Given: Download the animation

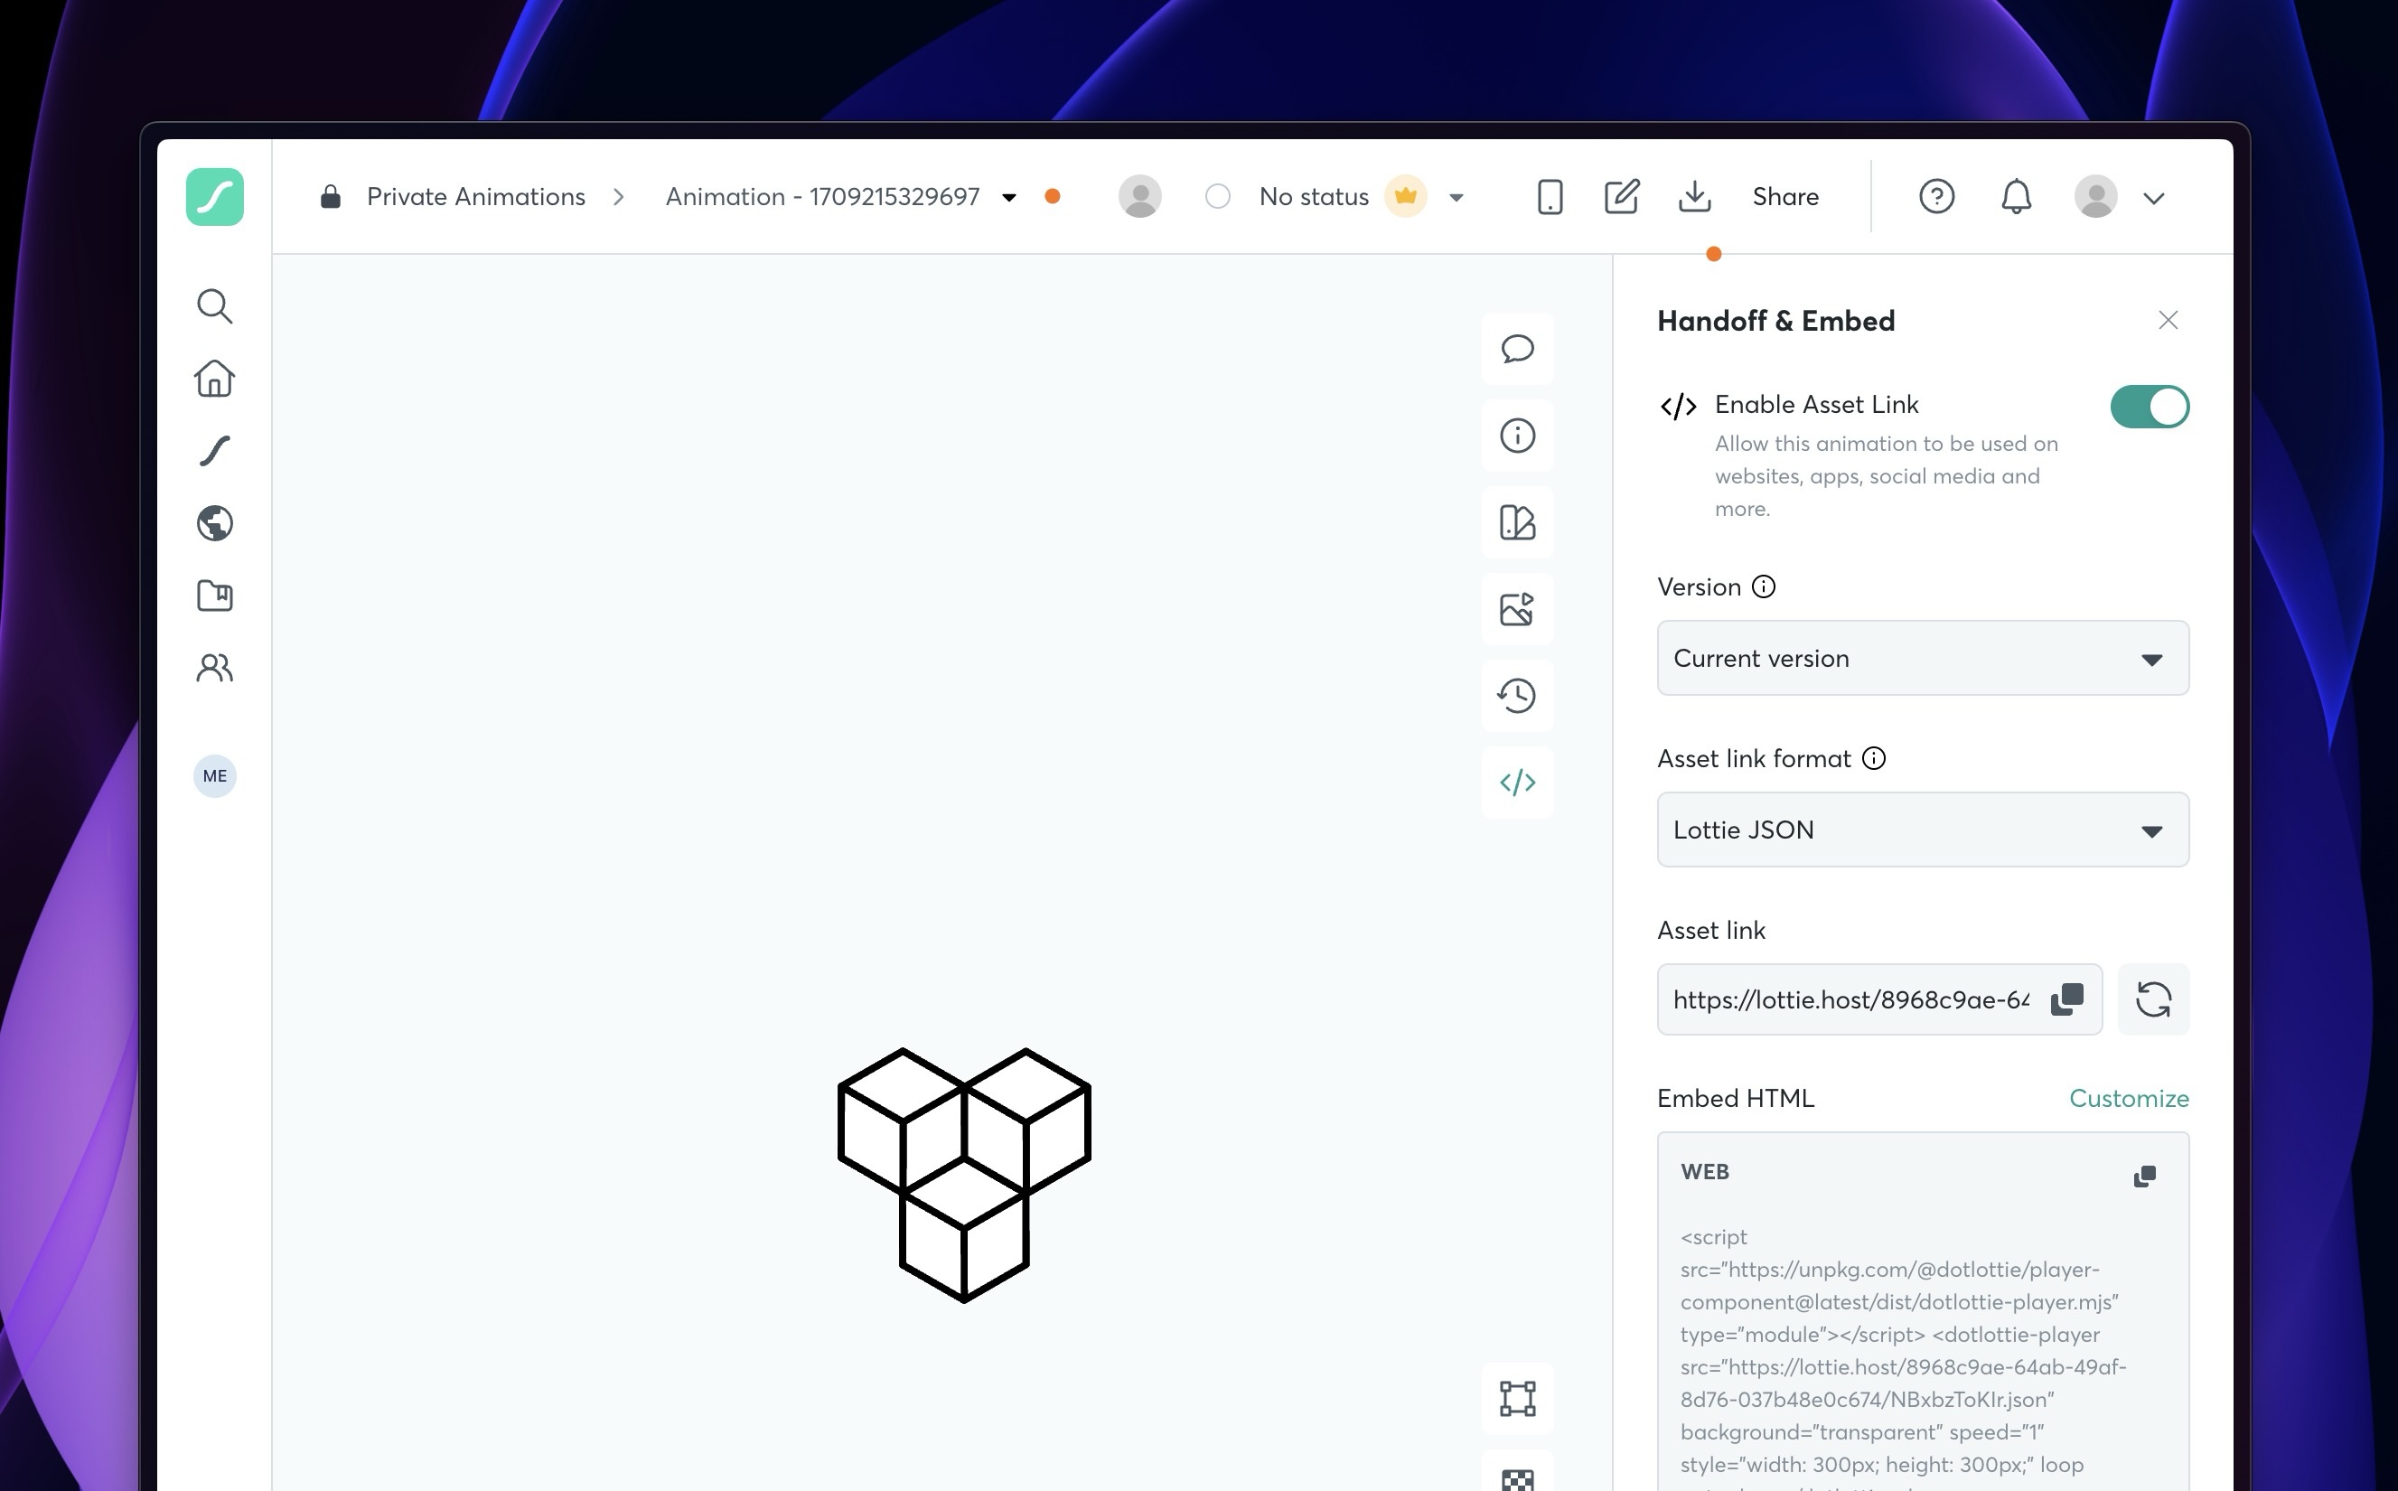Looking at the screenshot, I should (x=1696, y=196).
